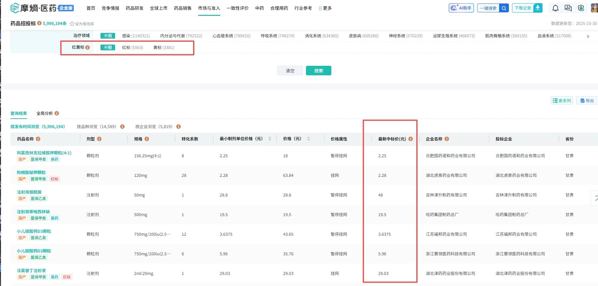This screenshot has height=286, width=598.
Task: Click the 一键搜索 input box
Action: [x=488, y=8]
